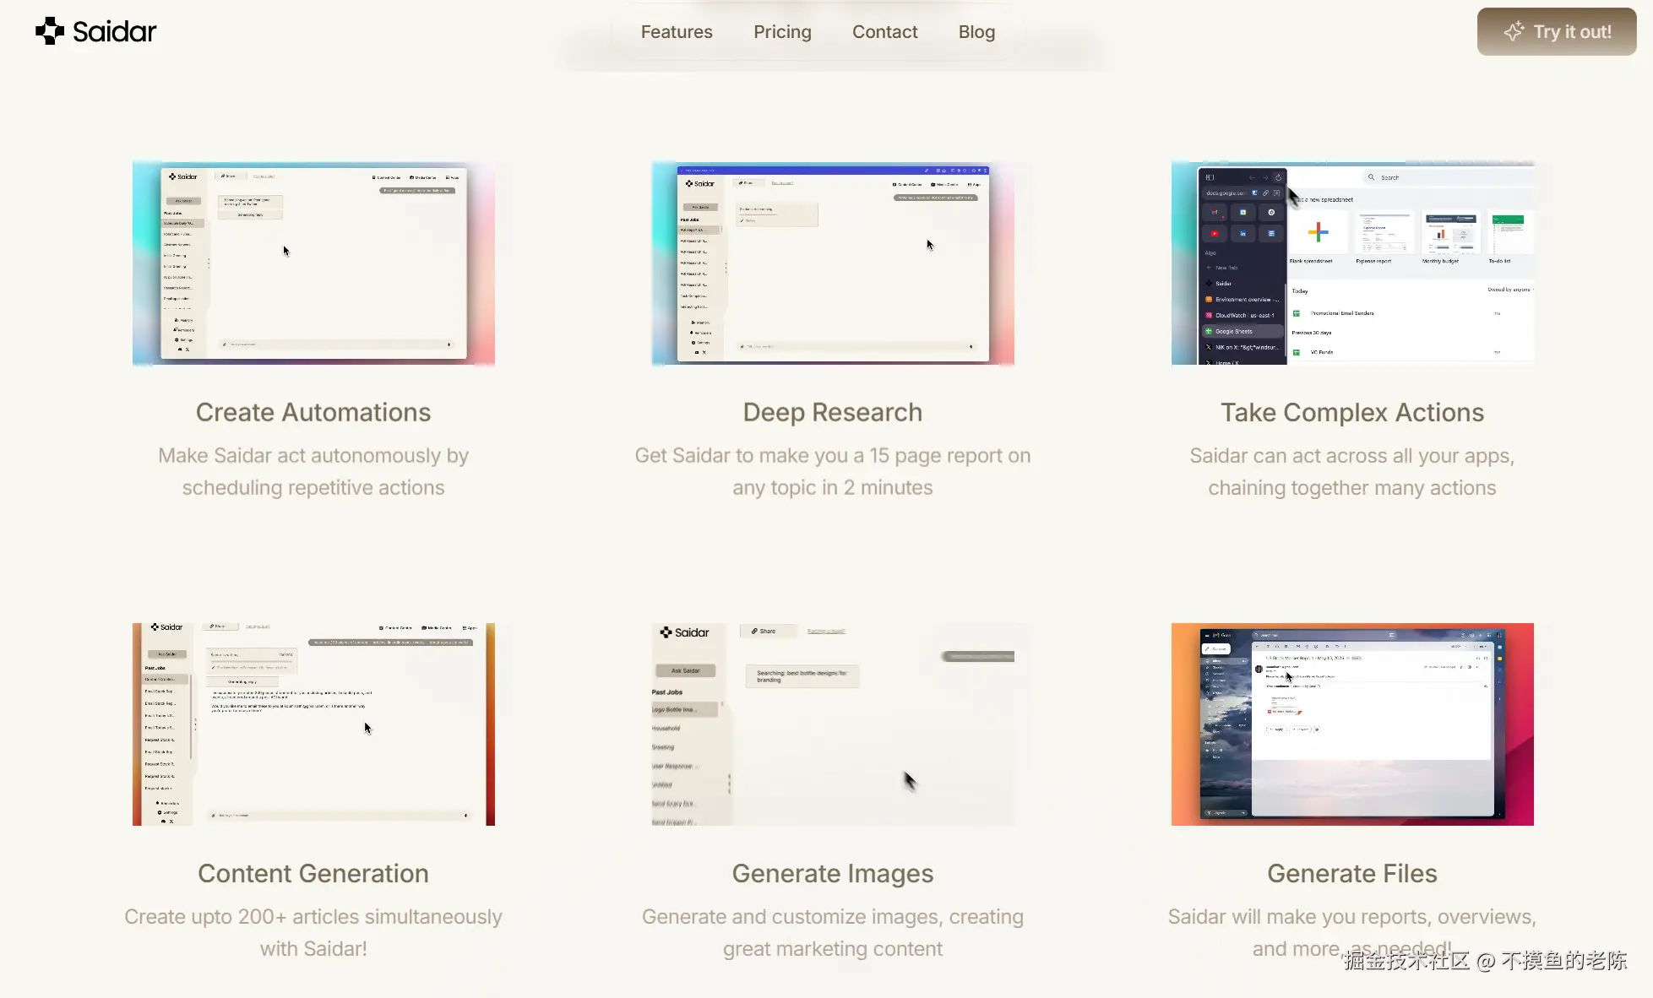Open the Features nav item

pyautogui.click(x=676, y=32)
